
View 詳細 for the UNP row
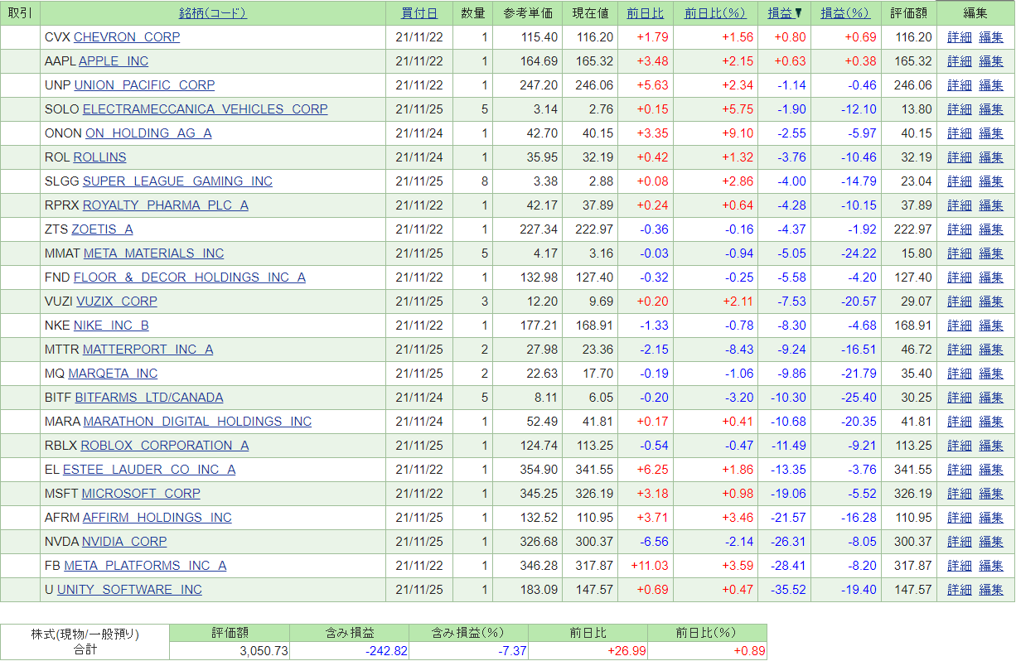pos(960,85)
